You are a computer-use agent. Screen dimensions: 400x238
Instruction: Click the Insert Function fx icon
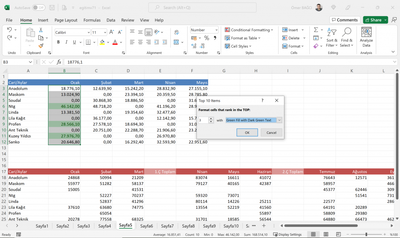click(59, 62)
